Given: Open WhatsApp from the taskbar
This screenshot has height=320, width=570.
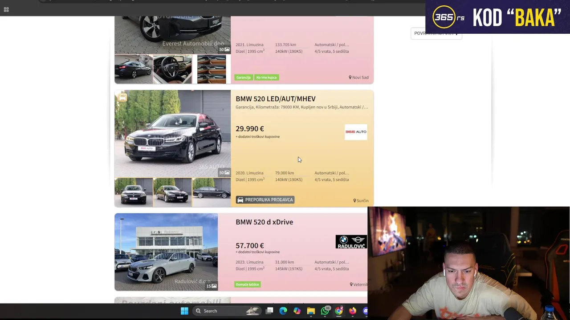Looking at the screenshot, I should (325, 310).
